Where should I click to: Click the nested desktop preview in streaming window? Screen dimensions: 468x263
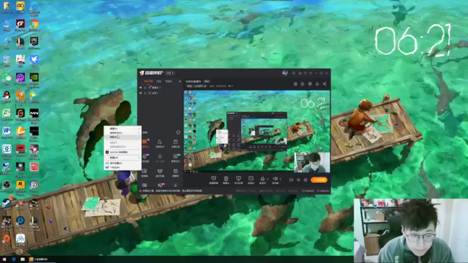point(257,131)
